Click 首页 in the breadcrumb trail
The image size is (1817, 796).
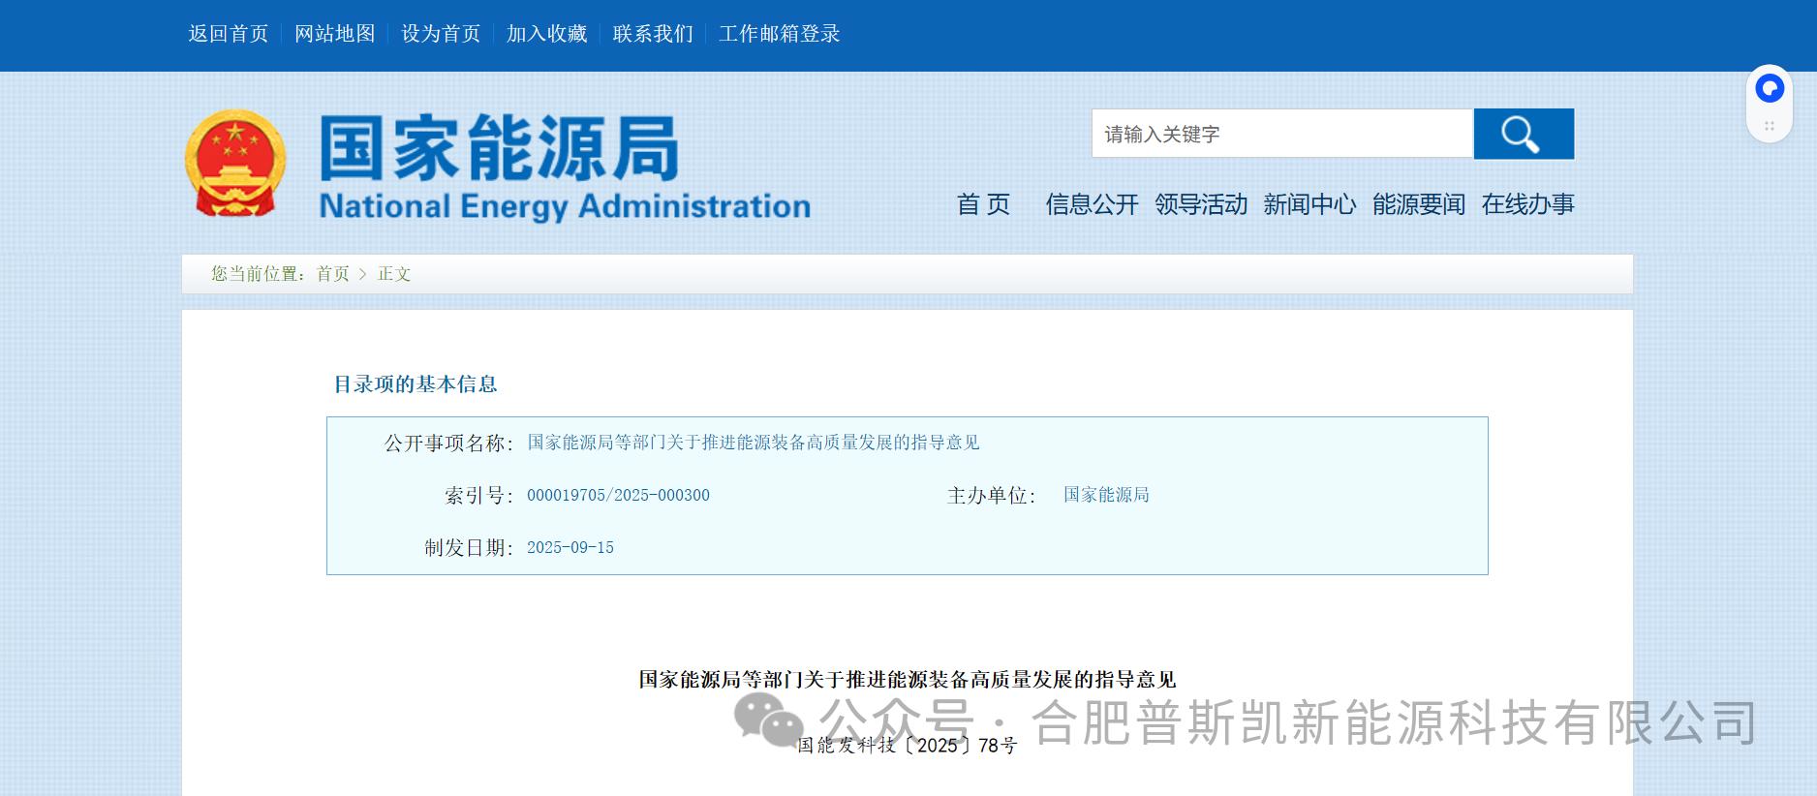point(332,274)
